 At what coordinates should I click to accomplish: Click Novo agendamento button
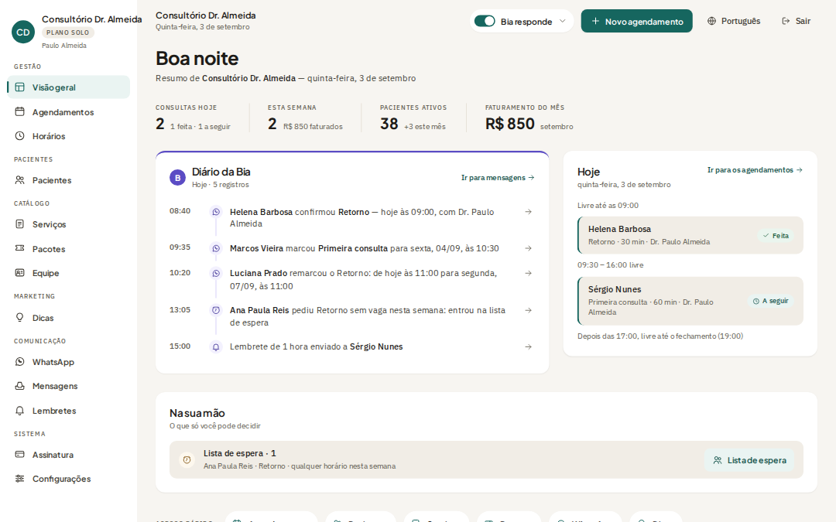[x=636, y=22]
